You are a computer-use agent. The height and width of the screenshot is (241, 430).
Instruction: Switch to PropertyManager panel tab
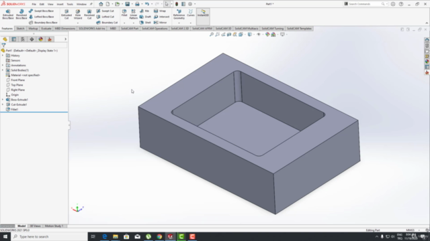[14, 39]
